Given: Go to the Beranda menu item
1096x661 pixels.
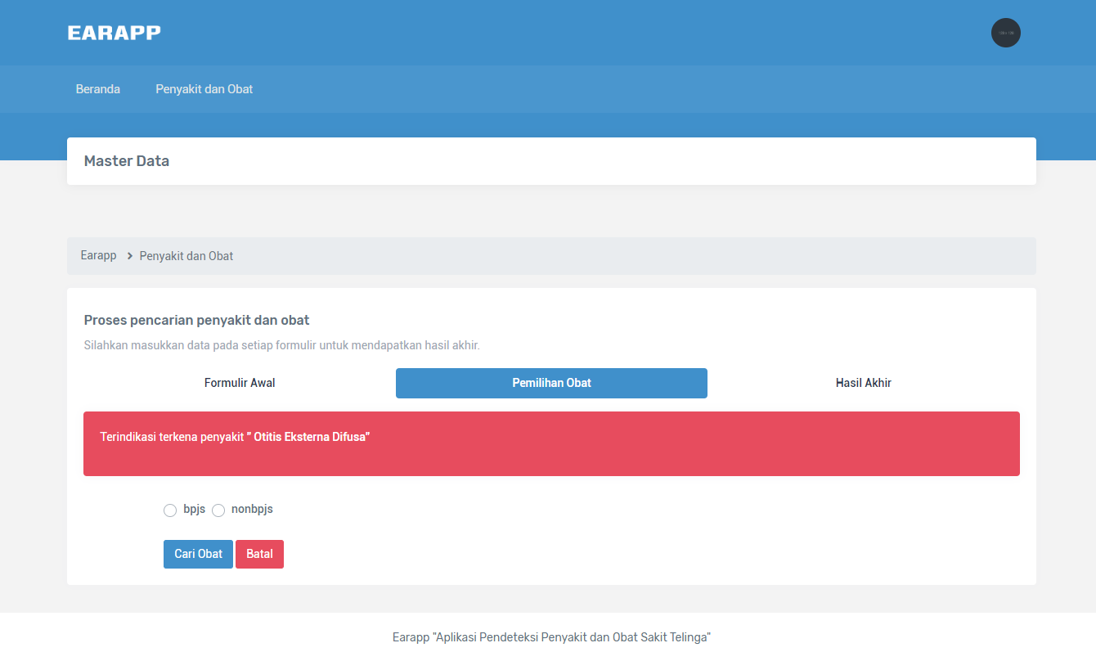Looking at the screenshot, I should click(x=98, y=89).
